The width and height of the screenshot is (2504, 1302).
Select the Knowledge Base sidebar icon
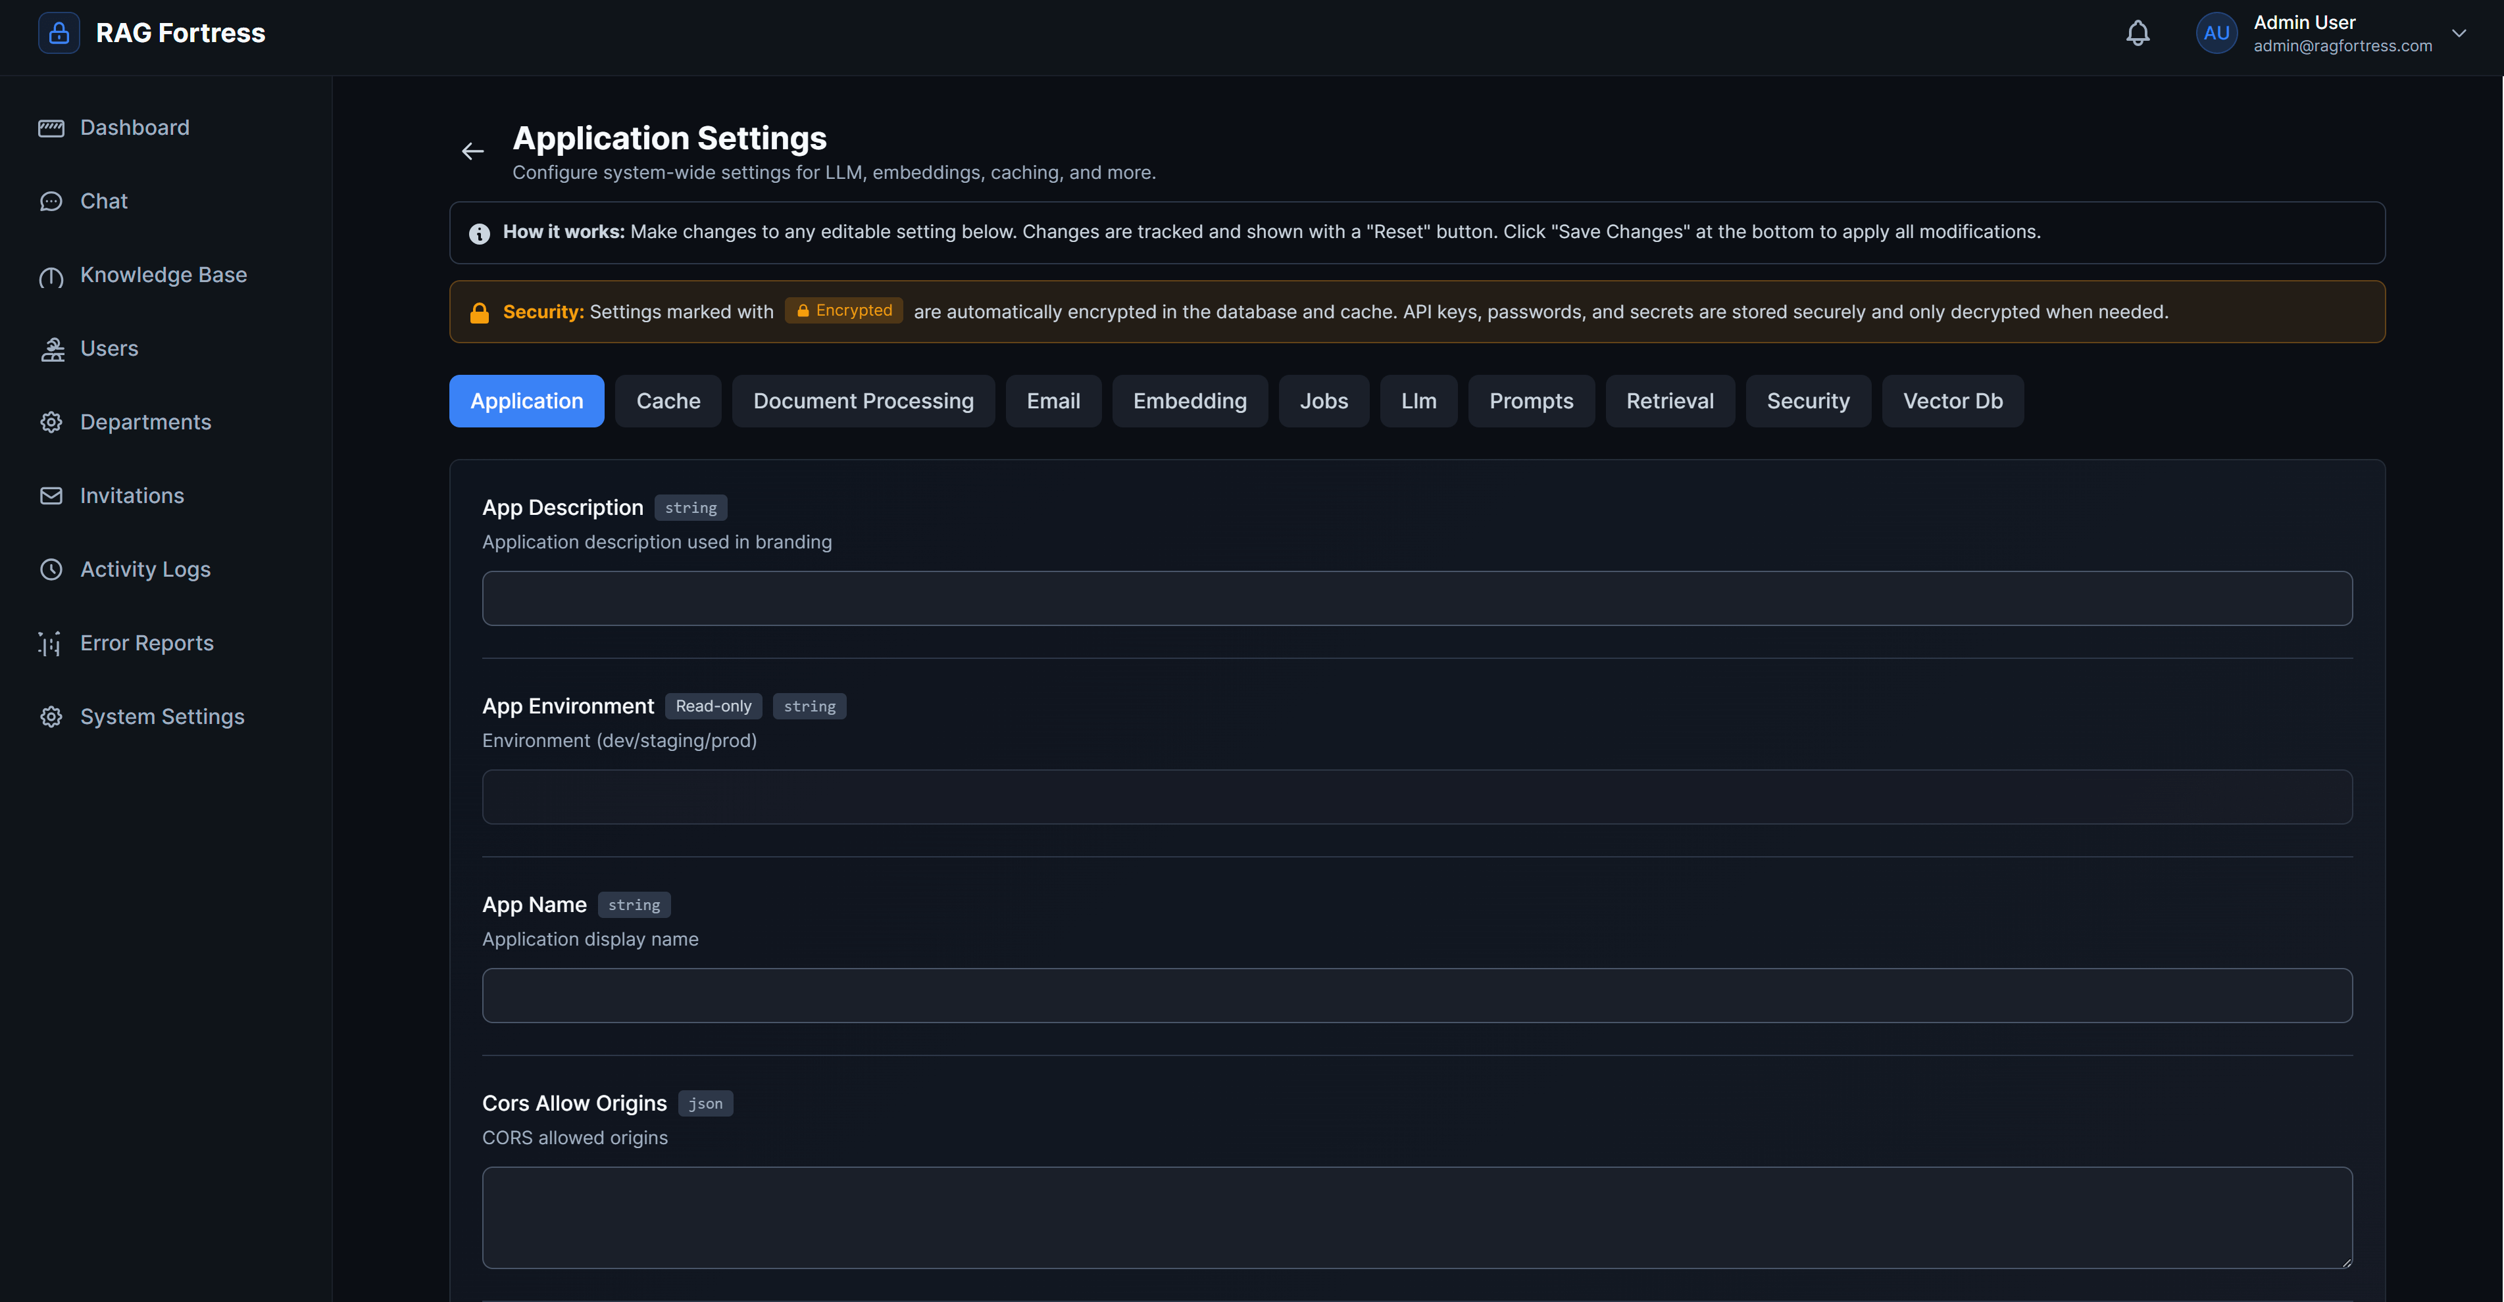pos(51,276)
